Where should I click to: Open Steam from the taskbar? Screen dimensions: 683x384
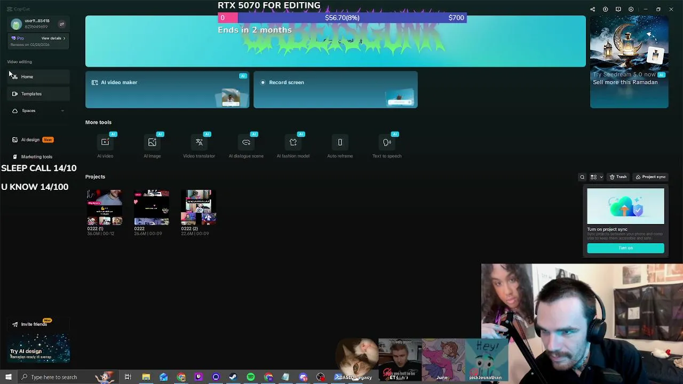233,377
